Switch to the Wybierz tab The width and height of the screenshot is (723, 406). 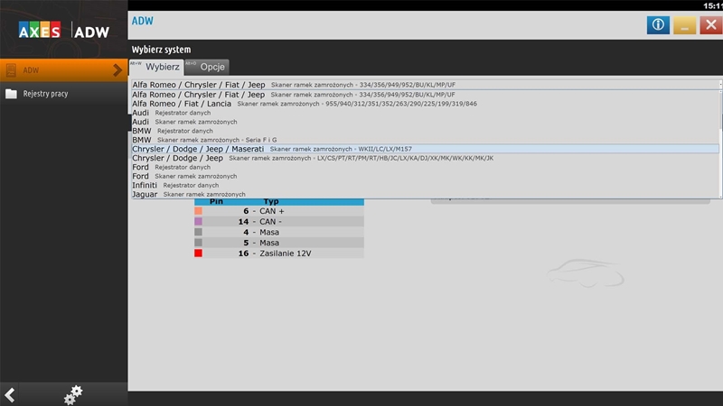click(156, 67)
